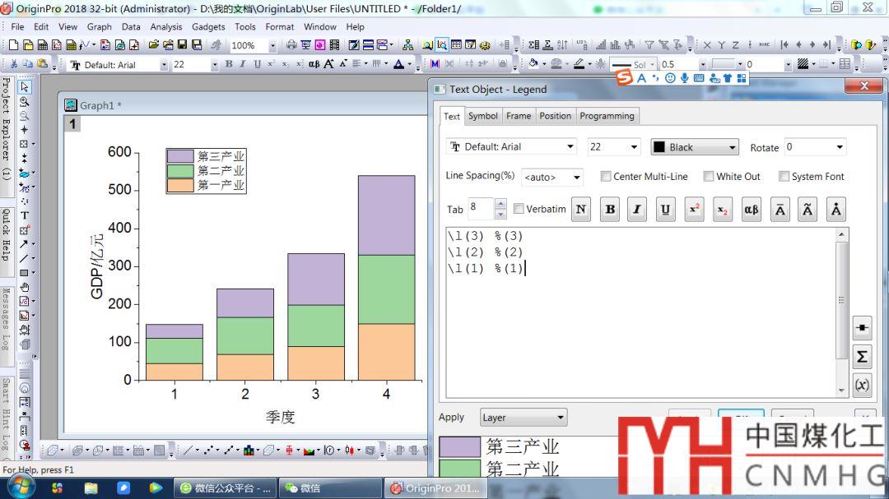
Task: Click the add legend symbol button
Action: coord(862,328)
